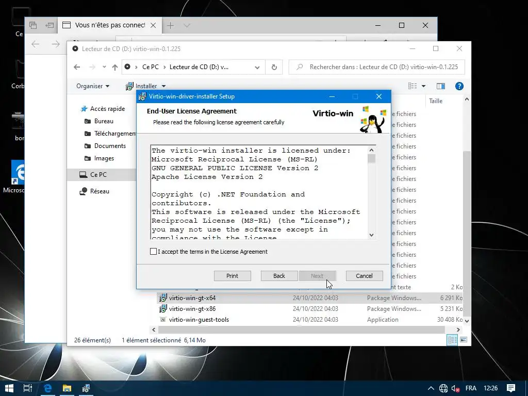This screenshot has height=396, width=528.
Task: Go back in the browser window
Action: click(x=36, y=44)
